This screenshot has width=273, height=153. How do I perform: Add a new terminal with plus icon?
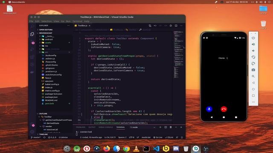point(160,127)
